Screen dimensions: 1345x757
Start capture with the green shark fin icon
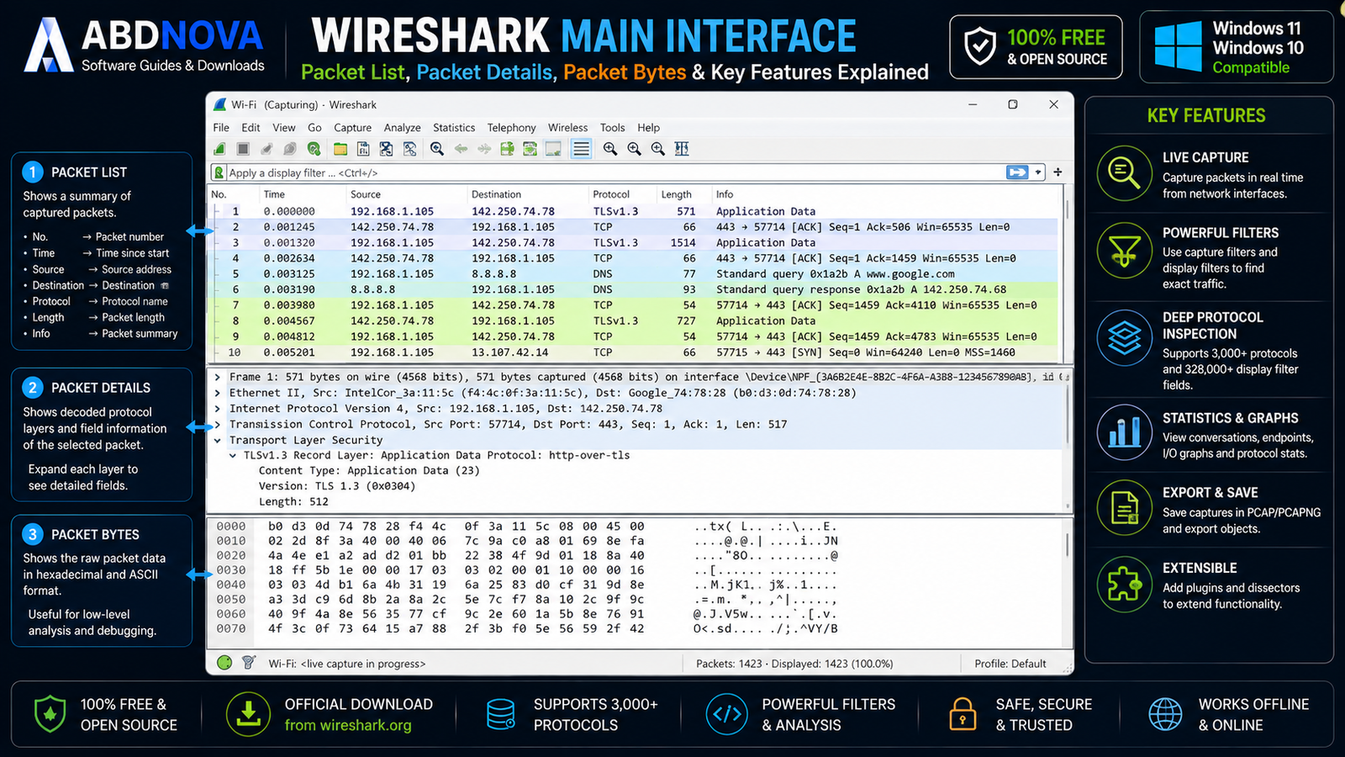tap(219, 149)
